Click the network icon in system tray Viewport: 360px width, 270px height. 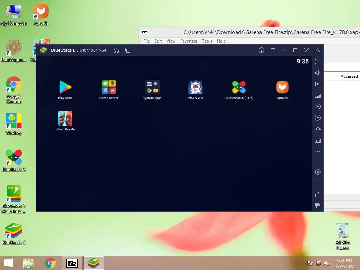(x=319, y=263)
